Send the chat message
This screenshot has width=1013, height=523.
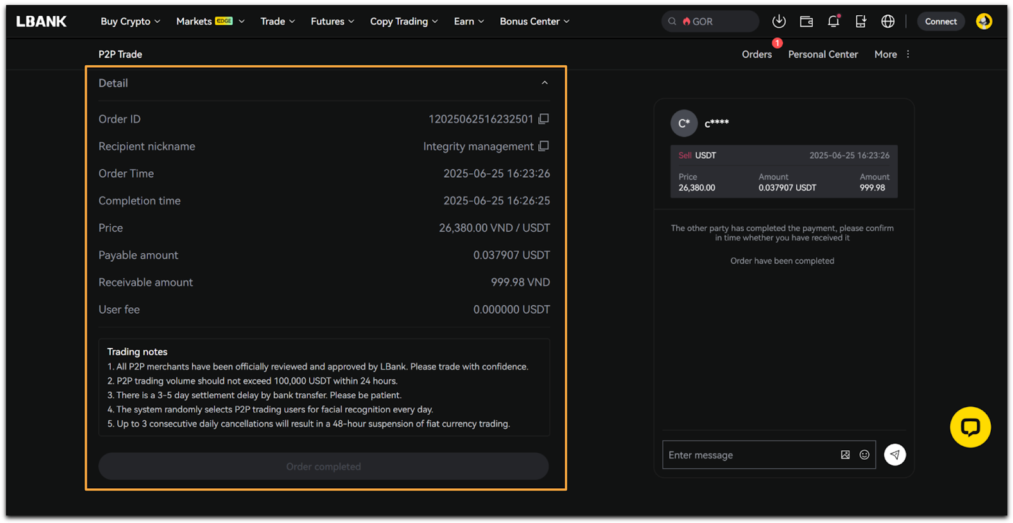point(895,455)
